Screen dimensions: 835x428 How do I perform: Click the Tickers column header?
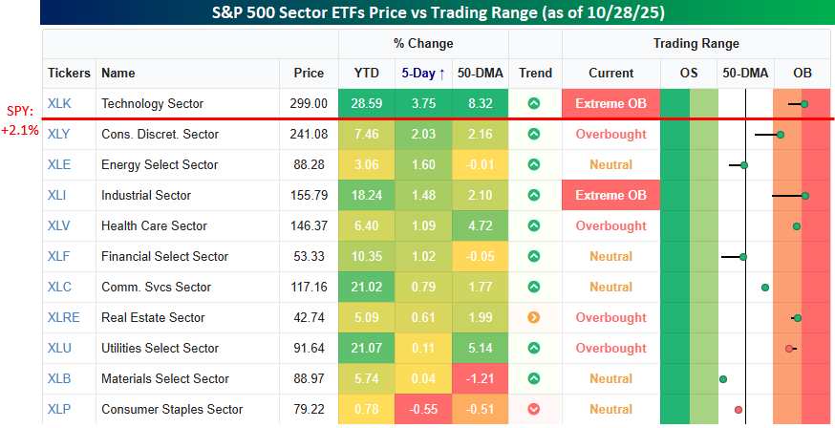[69, 73]
